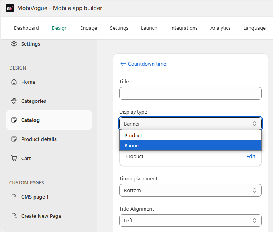
Task: Switch to the Design tab
Action: click(x=59, y=28)
